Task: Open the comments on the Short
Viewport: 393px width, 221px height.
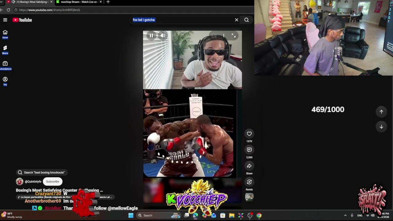Action: [x=249, y=150]
